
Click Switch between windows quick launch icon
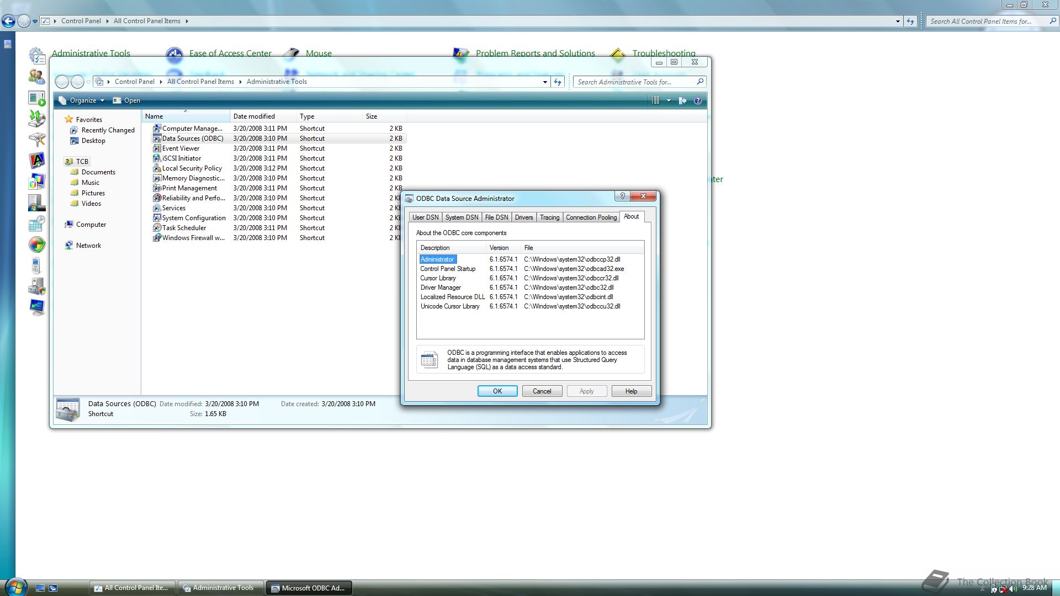point(53,588)
